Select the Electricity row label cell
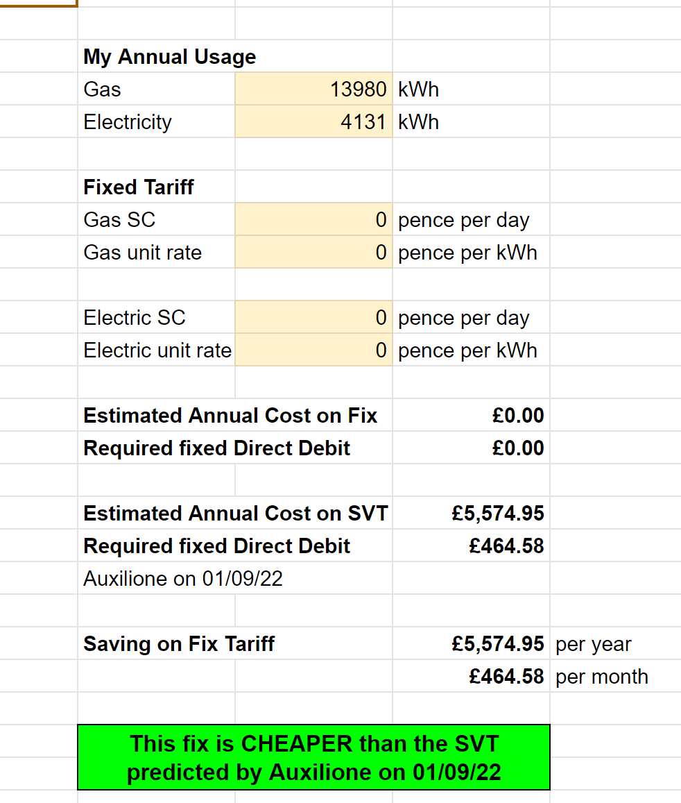 click(x=128, y=122)
